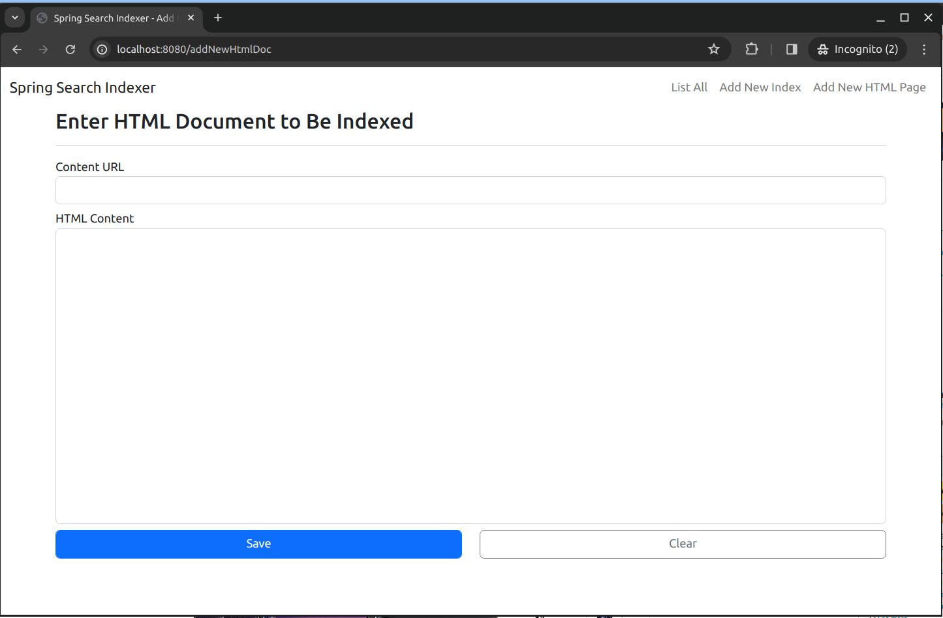The height and width of the screenshot is (618, 943).
Task: Open the Incognito profile indicator
Action: coord(858,50)
